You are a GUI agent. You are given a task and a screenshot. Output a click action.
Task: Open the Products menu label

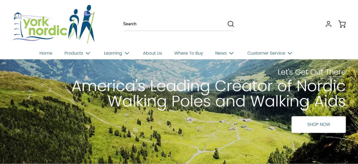click(74, 53)
